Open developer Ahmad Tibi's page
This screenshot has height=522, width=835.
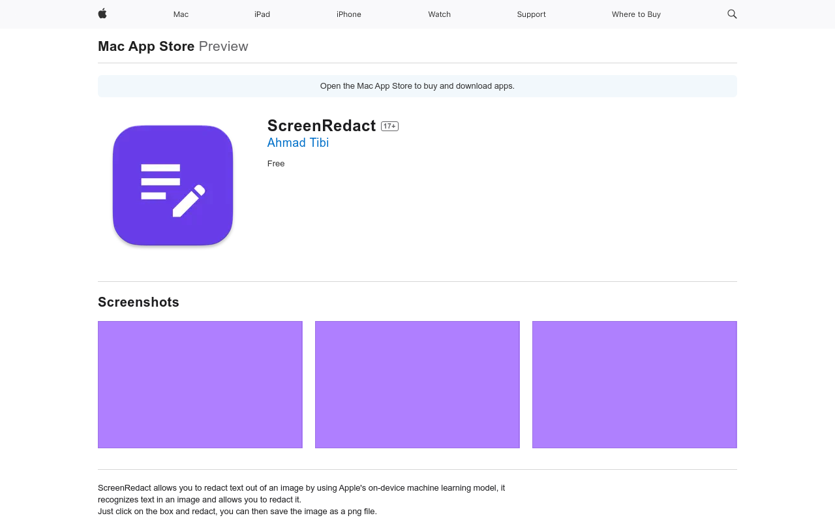click(x=298, y=142)
